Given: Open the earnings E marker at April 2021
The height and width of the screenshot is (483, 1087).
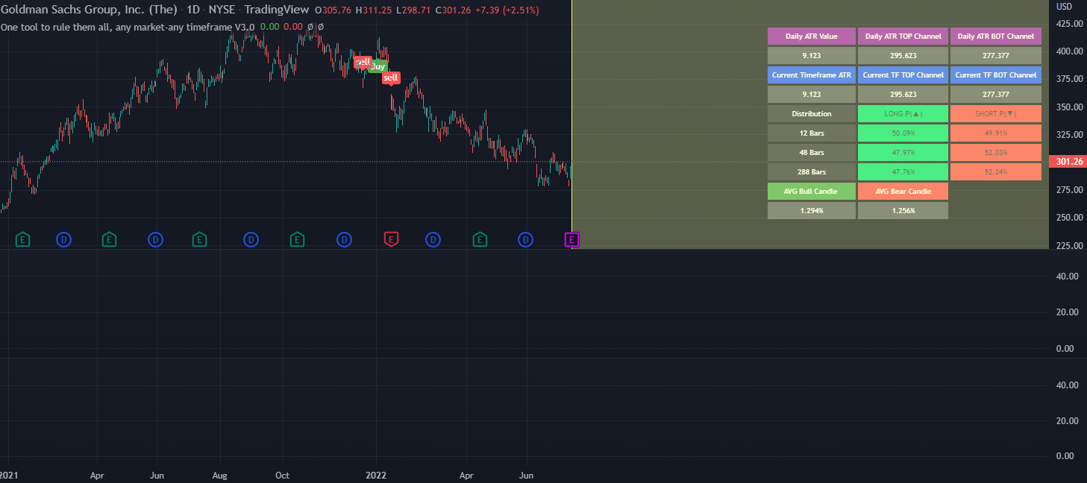Looking at the screenshot, I should click(x=109, y=239).
